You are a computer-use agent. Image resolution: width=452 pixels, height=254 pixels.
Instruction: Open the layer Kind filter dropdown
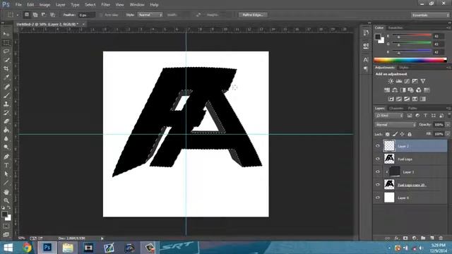tap(389, 116)
